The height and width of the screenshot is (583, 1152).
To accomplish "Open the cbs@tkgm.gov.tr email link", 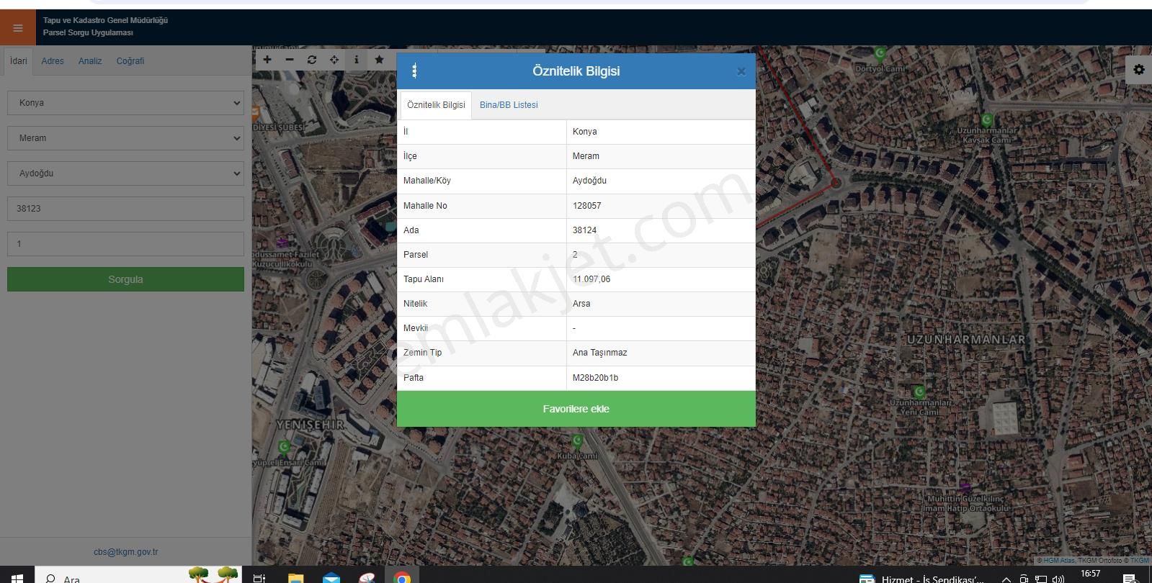I will (x=125, y=552).
